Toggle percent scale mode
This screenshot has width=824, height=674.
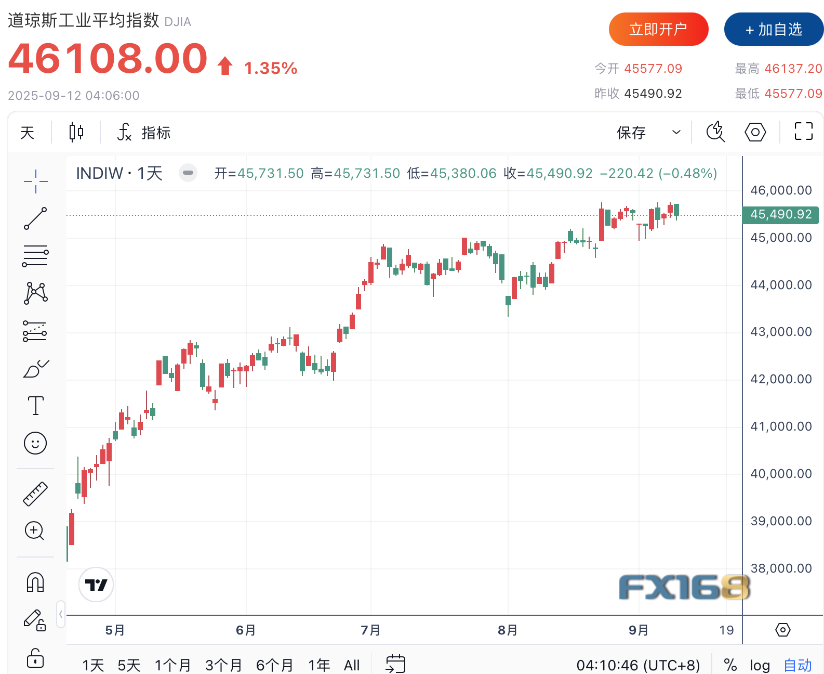[x=730, y=665]
